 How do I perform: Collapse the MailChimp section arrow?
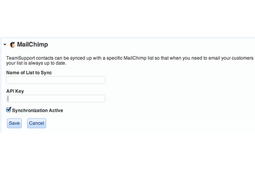pos(5,44)
